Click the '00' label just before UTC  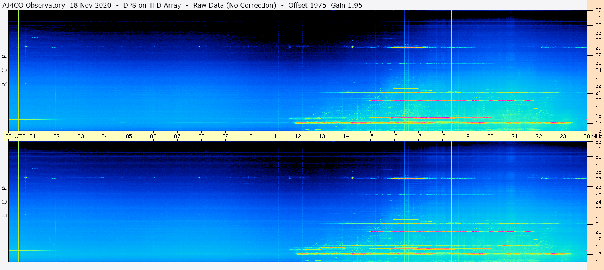(x=8, y=136)
